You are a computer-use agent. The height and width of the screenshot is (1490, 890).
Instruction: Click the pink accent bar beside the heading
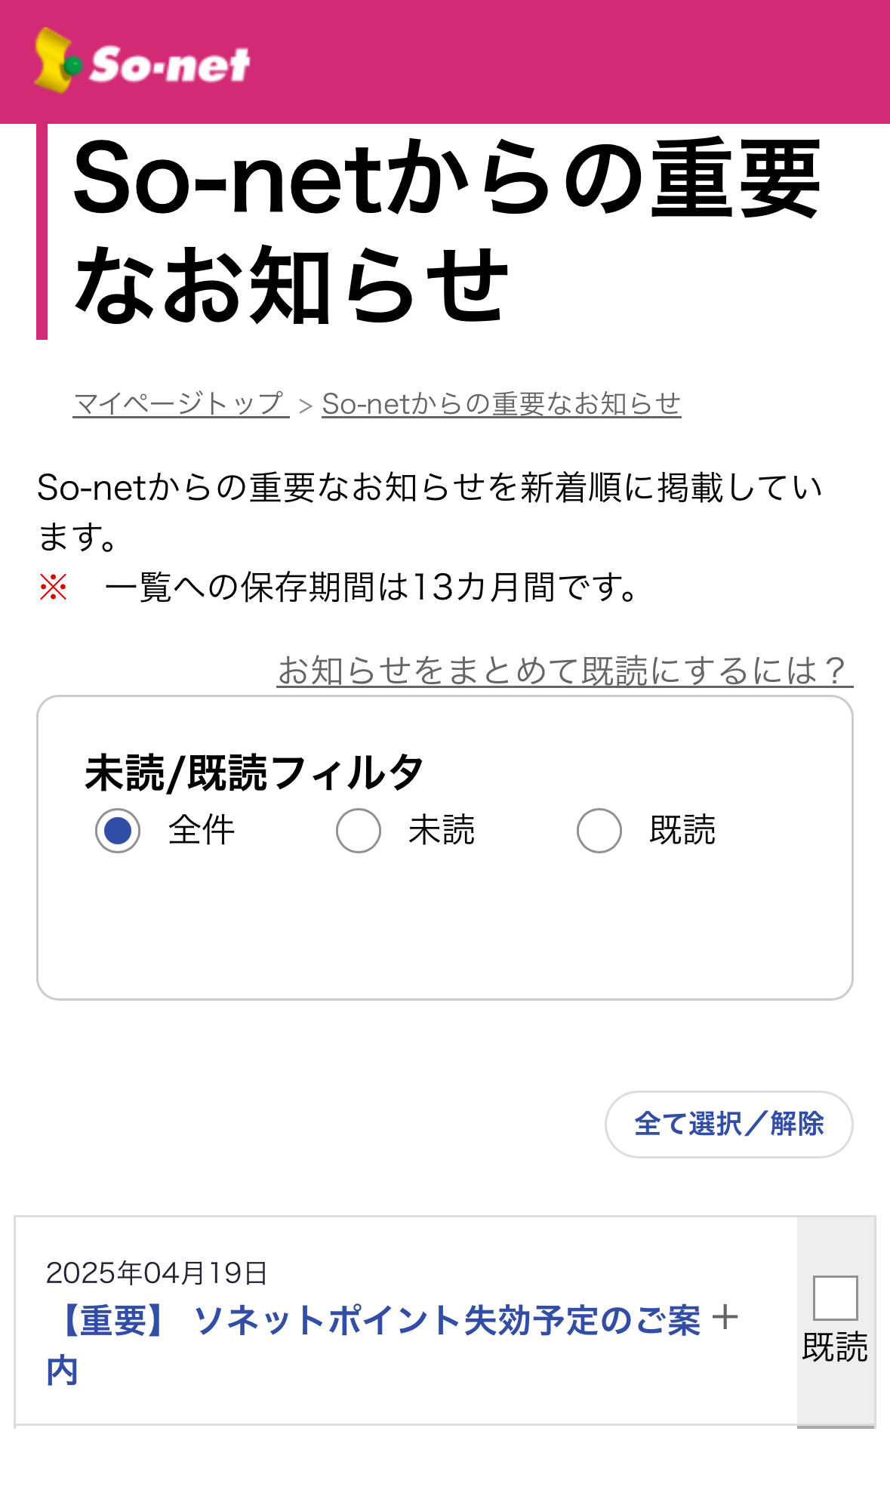coord(42,230)
